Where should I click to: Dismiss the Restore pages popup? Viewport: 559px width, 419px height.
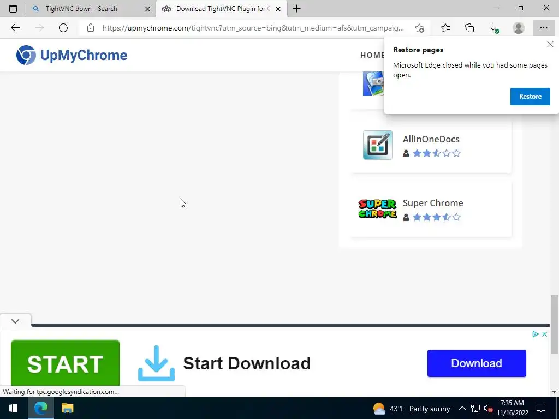pos(550,44)
